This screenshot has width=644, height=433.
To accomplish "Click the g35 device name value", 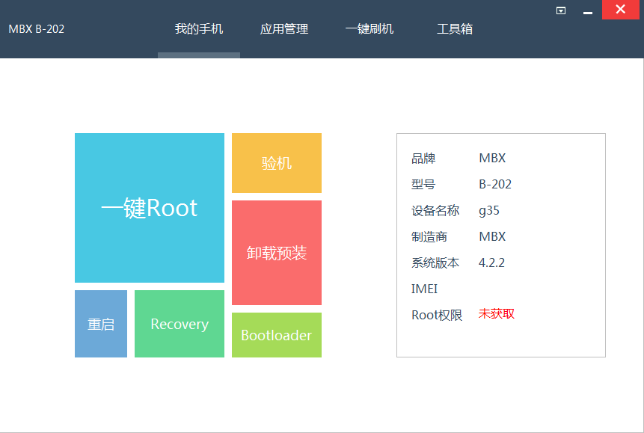I will (x=489, y=211).
